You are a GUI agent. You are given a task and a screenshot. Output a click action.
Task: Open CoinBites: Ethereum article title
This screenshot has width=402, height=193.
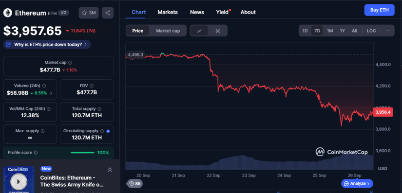(72, 181)
